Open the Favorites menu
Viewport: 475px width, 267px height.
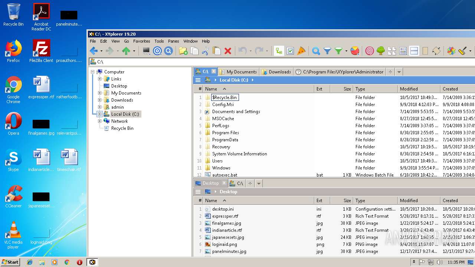coord(141,41)
